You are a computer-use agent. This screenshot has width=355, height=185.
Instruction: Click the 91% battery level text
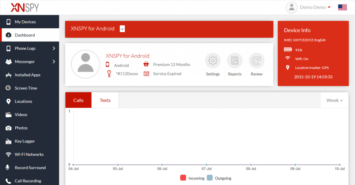click(x=298, y=50)
